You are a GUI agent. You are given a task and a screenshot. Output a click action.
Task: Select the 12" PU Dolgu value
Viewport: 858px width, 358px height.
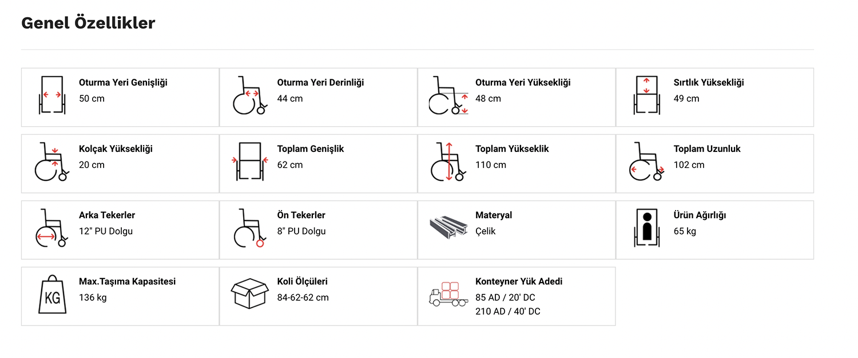[x=106, y=231]
